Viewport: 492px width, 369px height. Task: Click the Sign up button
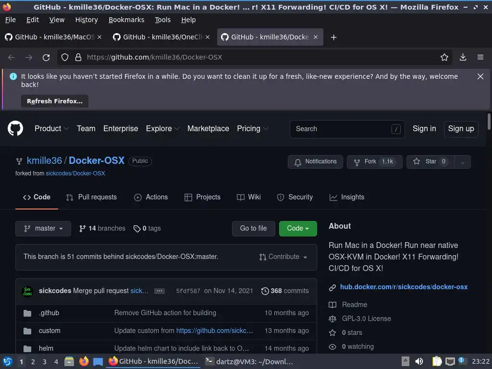(x=461, y=129)
